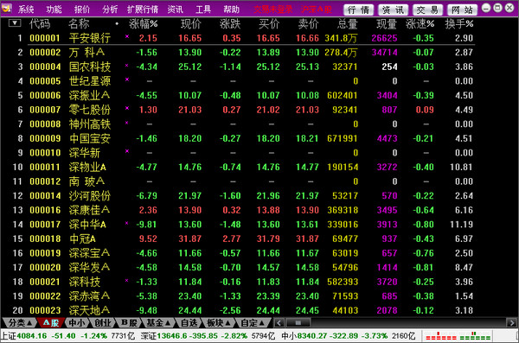Select stock row 深康佳A
Screen dimensions: 519x343
click(x=243, y=210)
